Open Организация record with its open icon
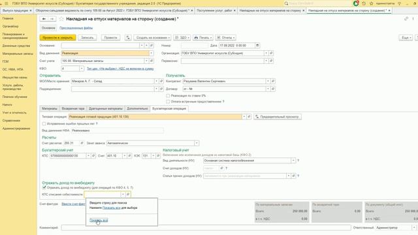This screenshot has width=418, height=235. pyautogui.click(x=271, y=54)
